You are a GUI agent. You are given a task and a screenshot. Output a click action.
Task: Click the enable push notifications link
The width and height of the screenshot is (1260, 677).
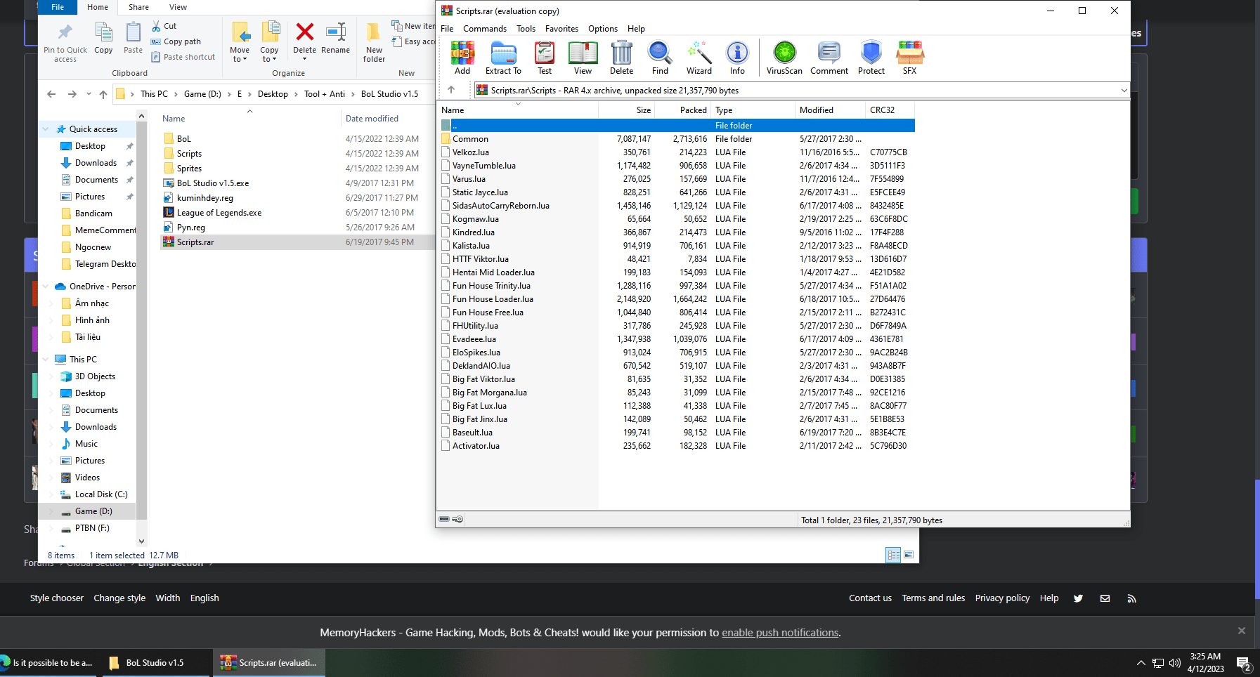(x=780, y=633)
